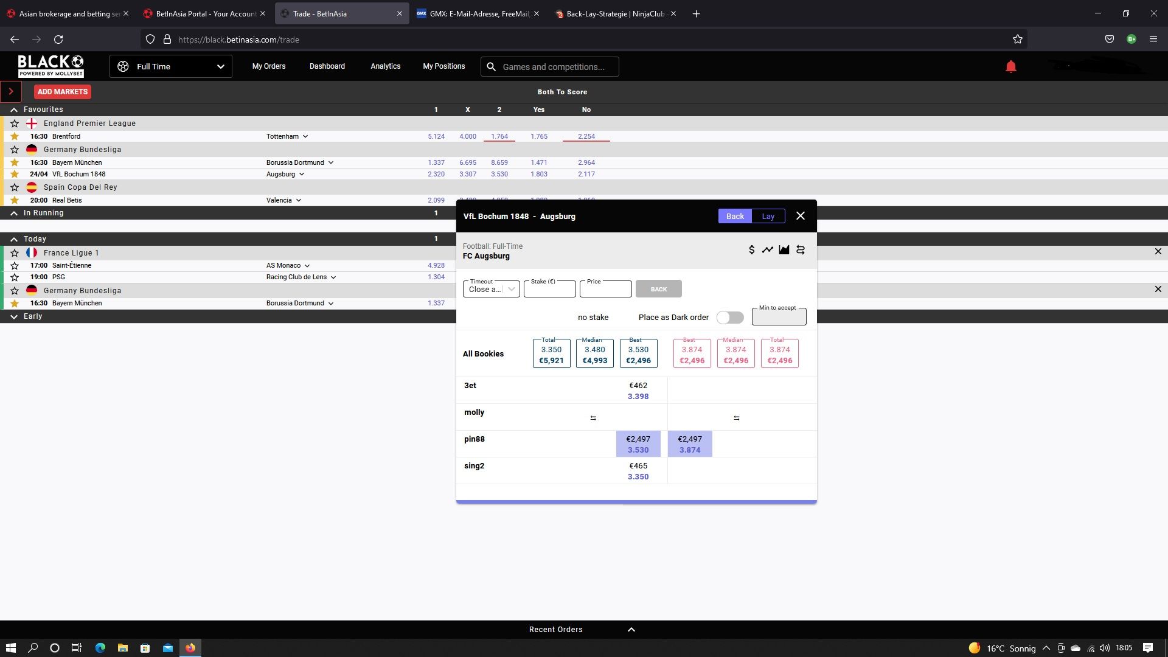
Task: Click the Min to accept field
Action: (779, 316)
